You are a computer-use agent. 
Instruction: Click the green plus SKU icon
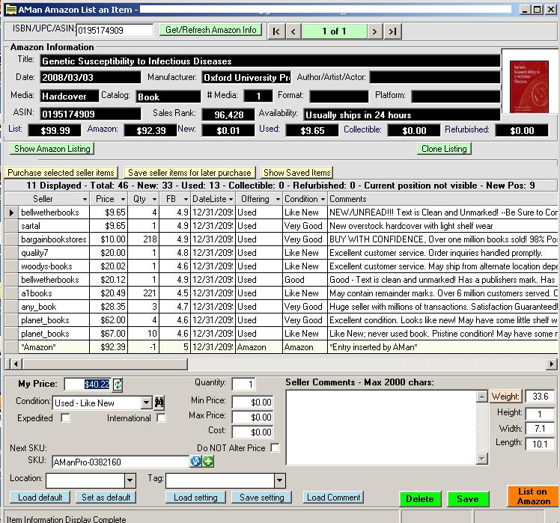tap(208, 461)
